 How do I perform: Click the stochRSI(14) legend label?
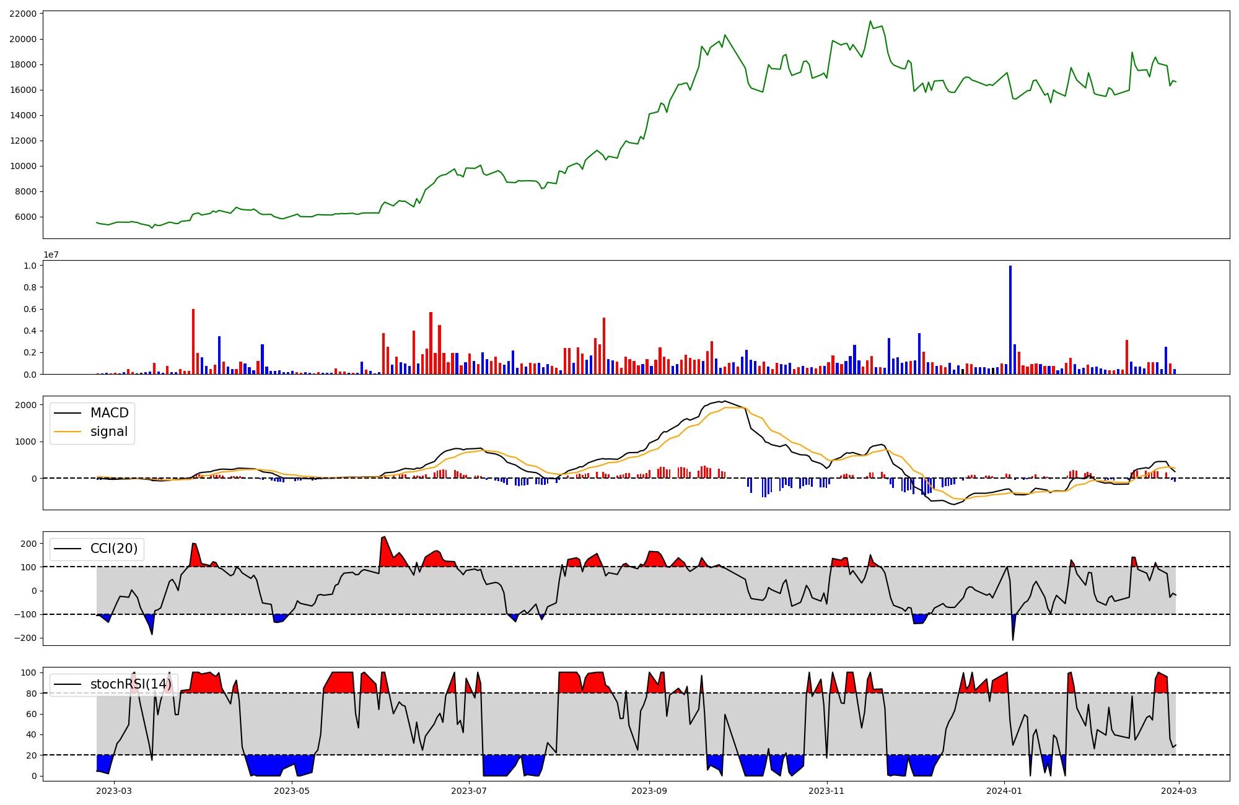coord(131,684)
